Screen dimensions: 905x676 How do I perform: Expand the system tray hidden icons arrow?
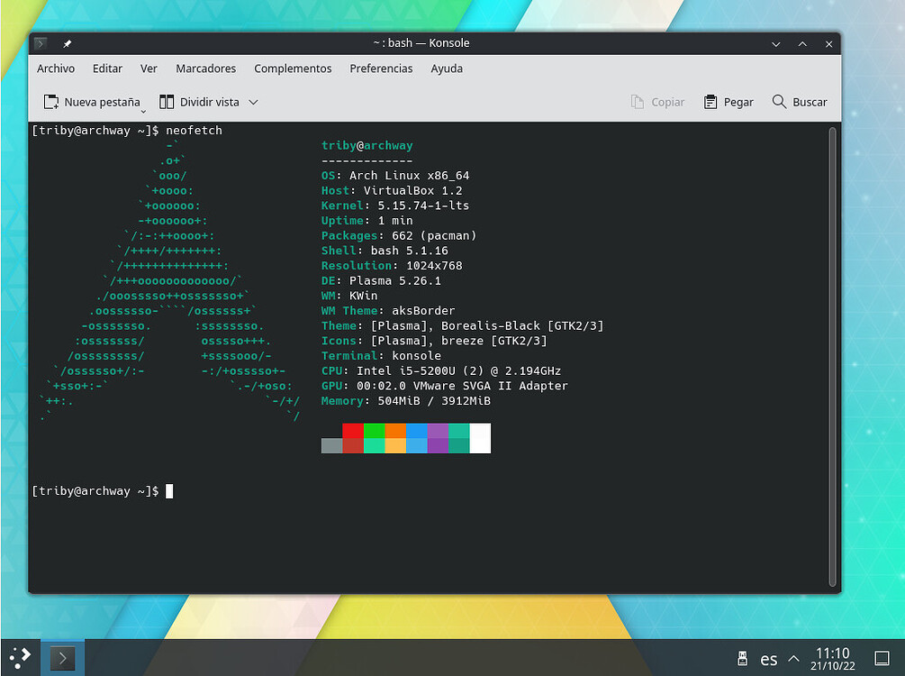tap(793, 658)
